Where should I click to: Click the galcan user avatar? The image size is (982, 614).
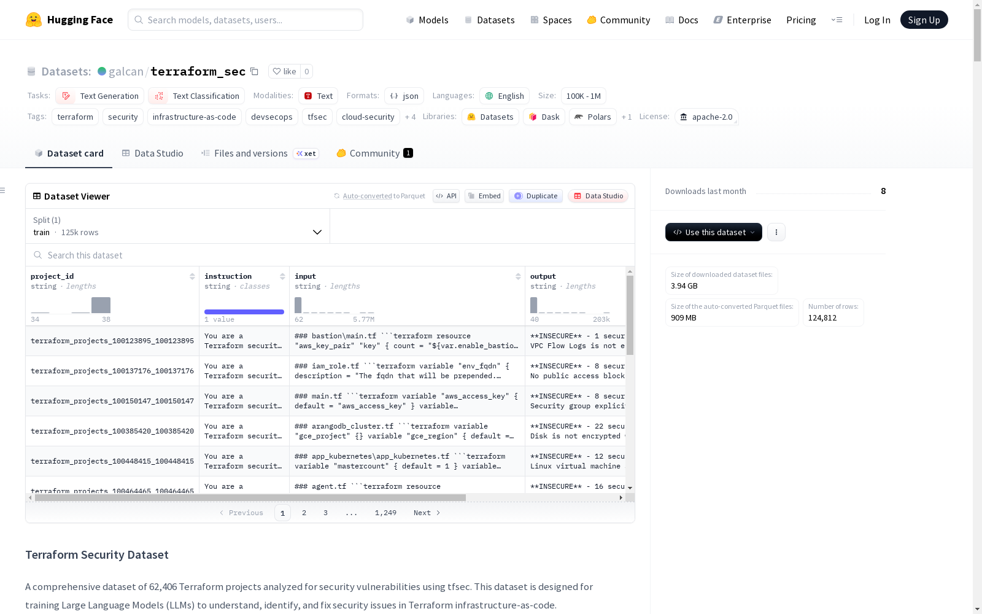coord(102,71)
